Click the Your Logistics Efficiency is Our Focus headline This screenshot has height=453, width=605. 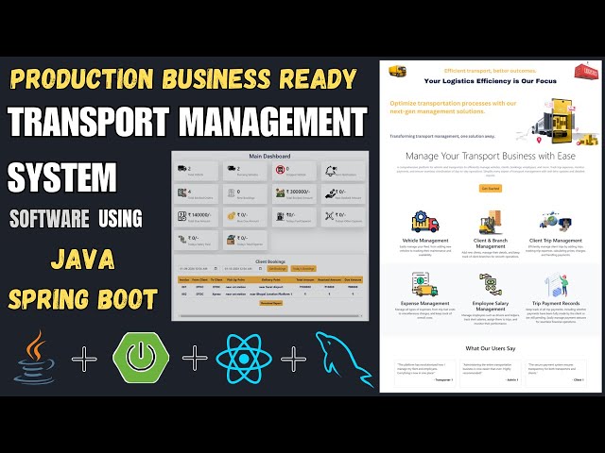click(491, 81)
